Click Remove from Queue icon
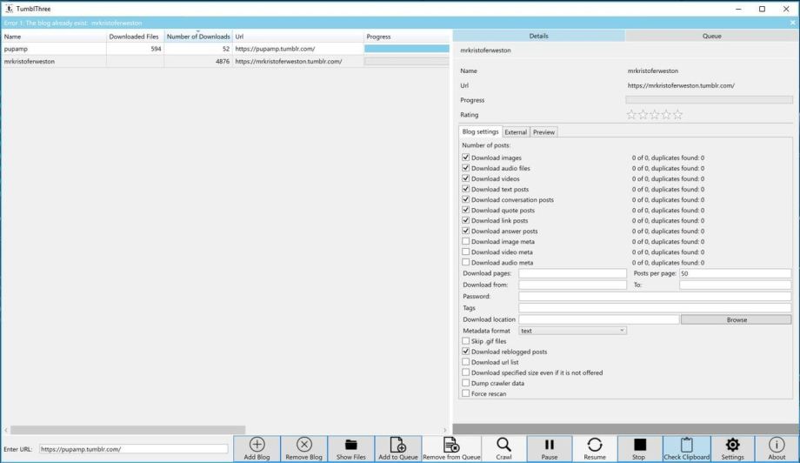This screenshot has height=463, width=800. pos(451,445)
